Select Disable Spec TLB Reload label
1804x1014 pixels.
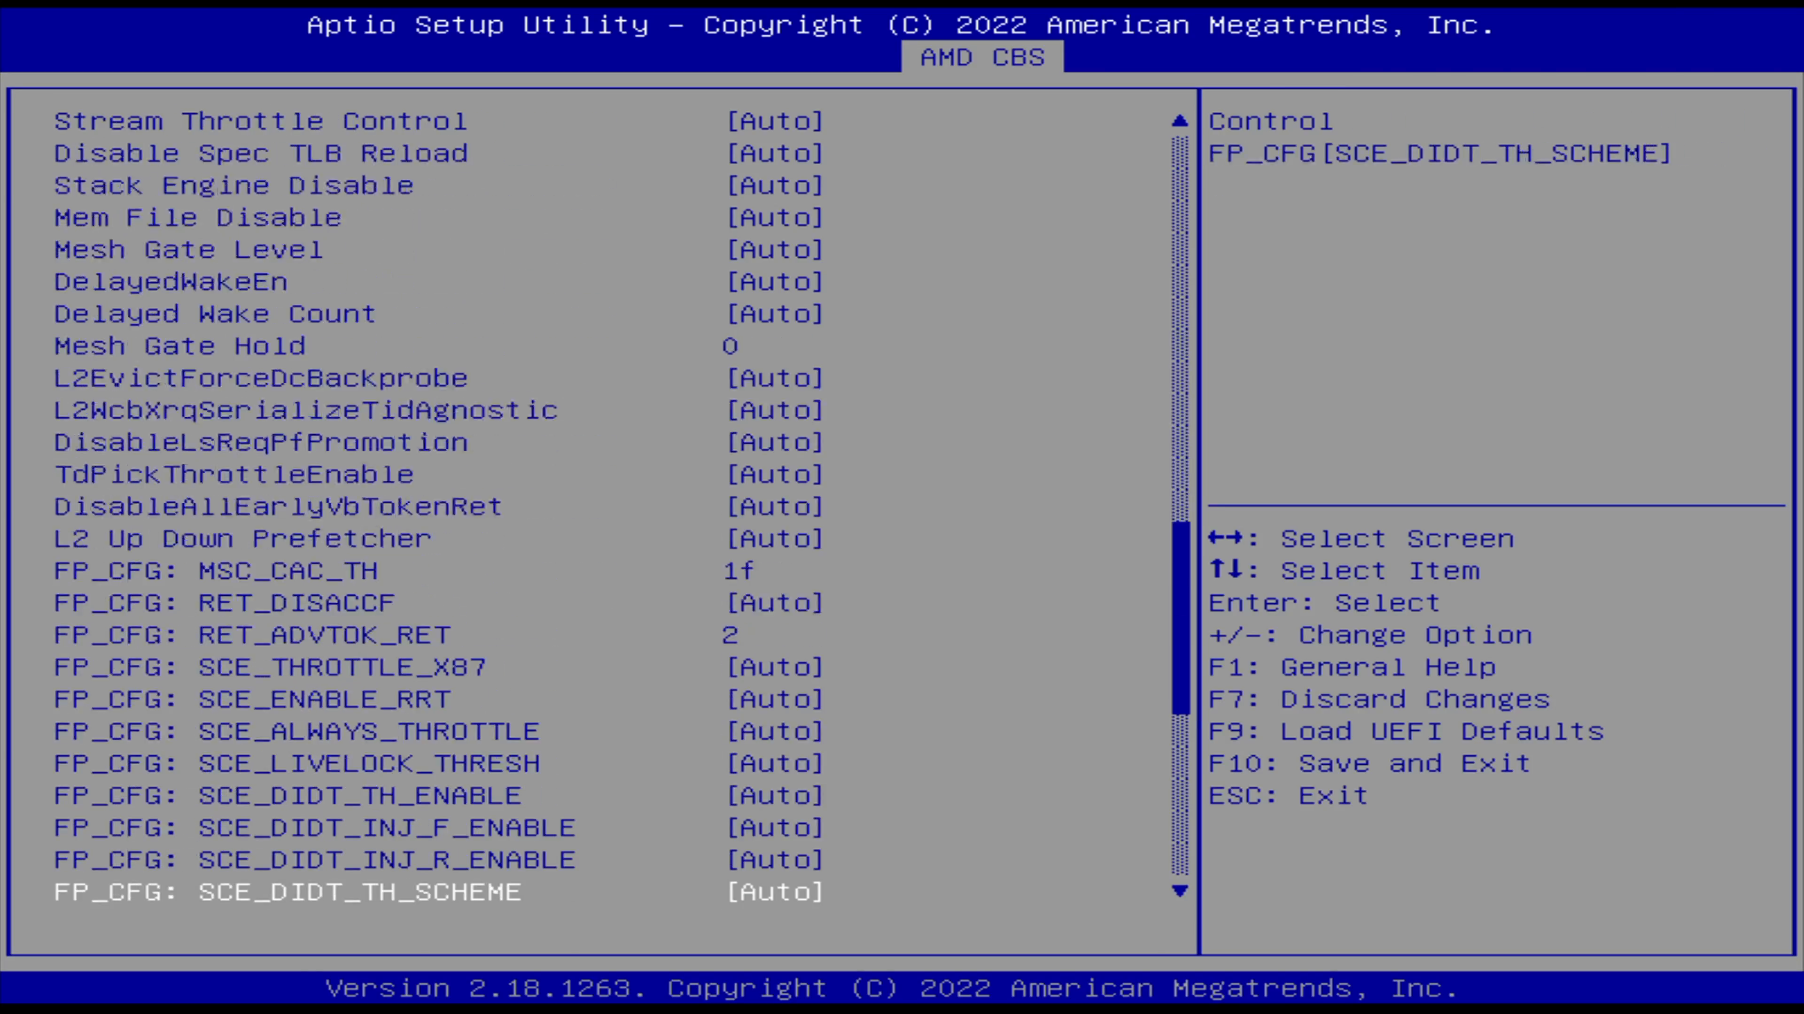pyautogui.click(x=261, y=153)
